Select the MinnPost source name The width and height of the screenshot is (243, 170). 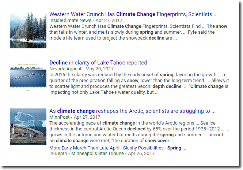[59, 117]
